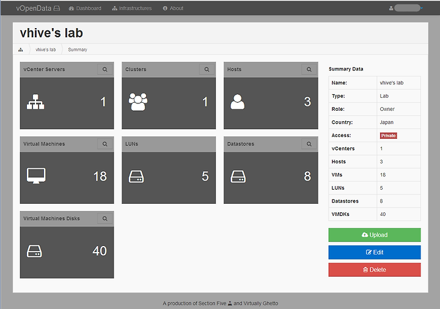Click the drive icon next to vOpenData logo
The height and width of the screenshot is (309, 440).
tap(57, 9)
